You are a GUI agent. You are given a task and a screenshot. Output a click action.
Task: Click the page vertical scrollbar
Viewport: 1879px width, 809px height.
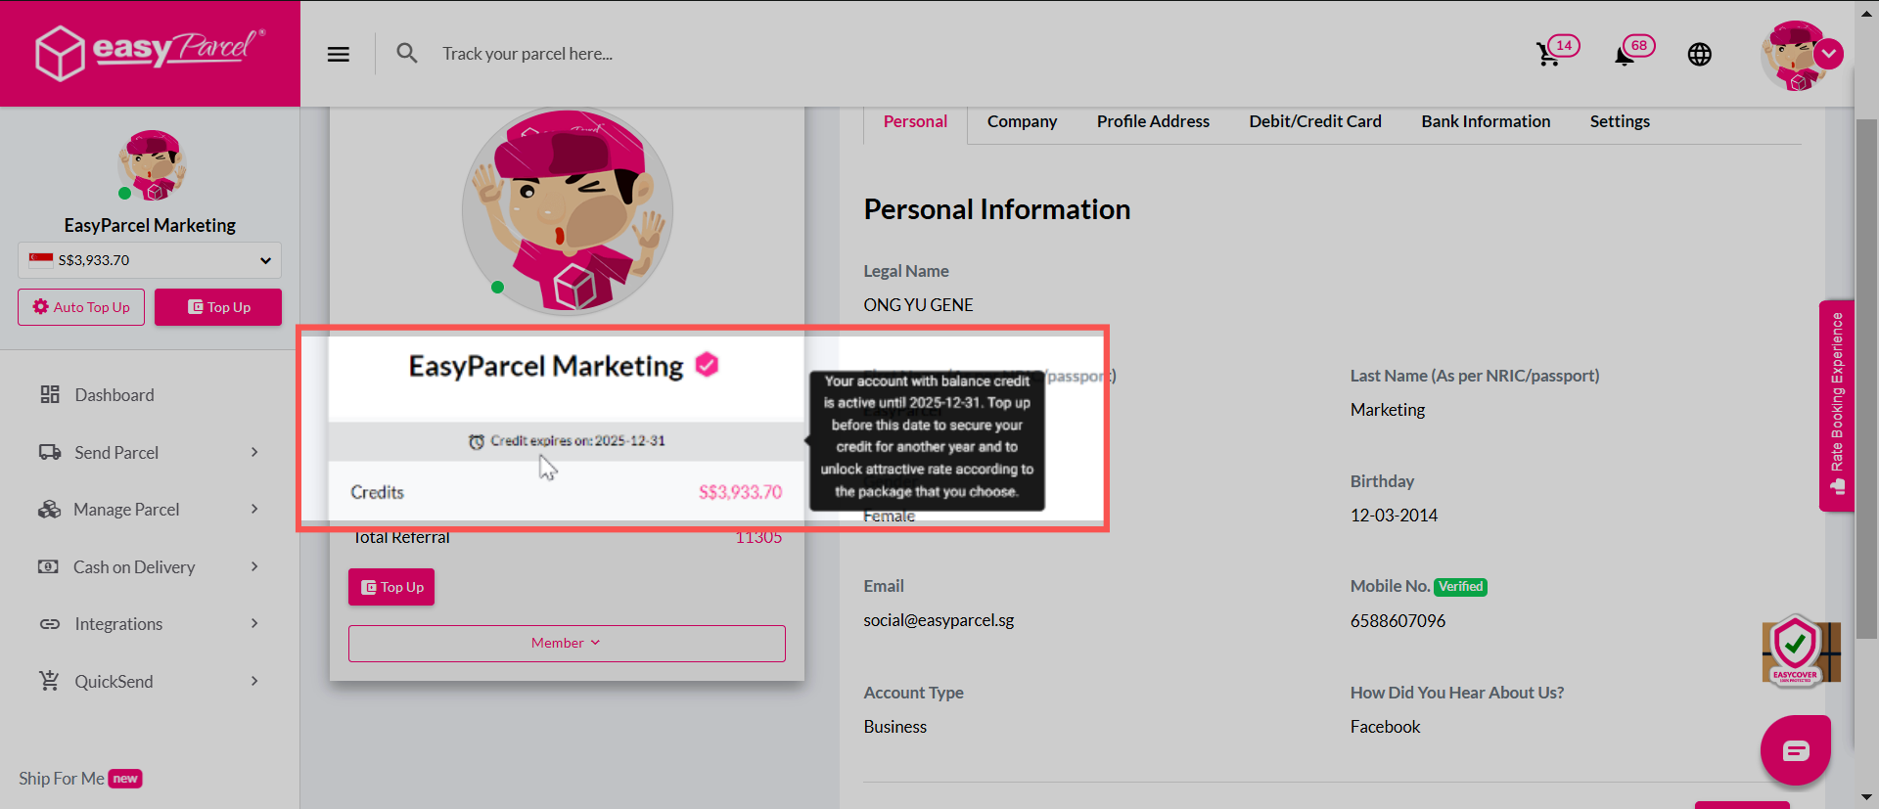tap(1866, 380)
